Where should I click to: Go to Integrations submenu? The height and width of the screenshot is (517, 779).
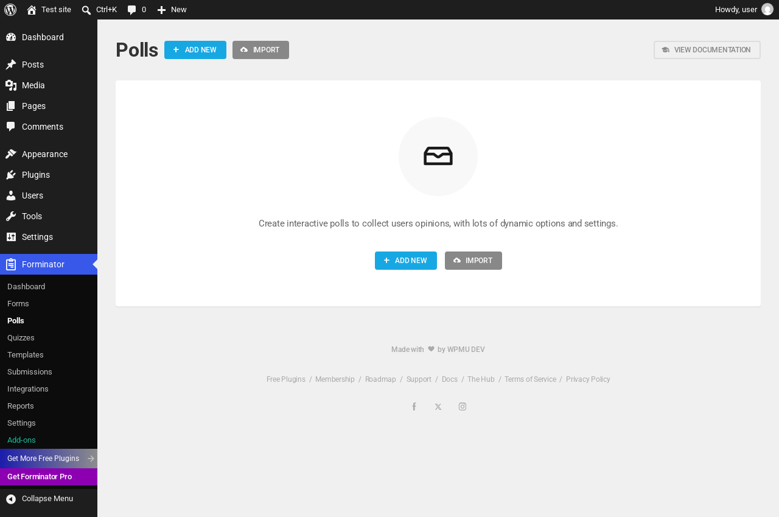click(x=28, y=389)
